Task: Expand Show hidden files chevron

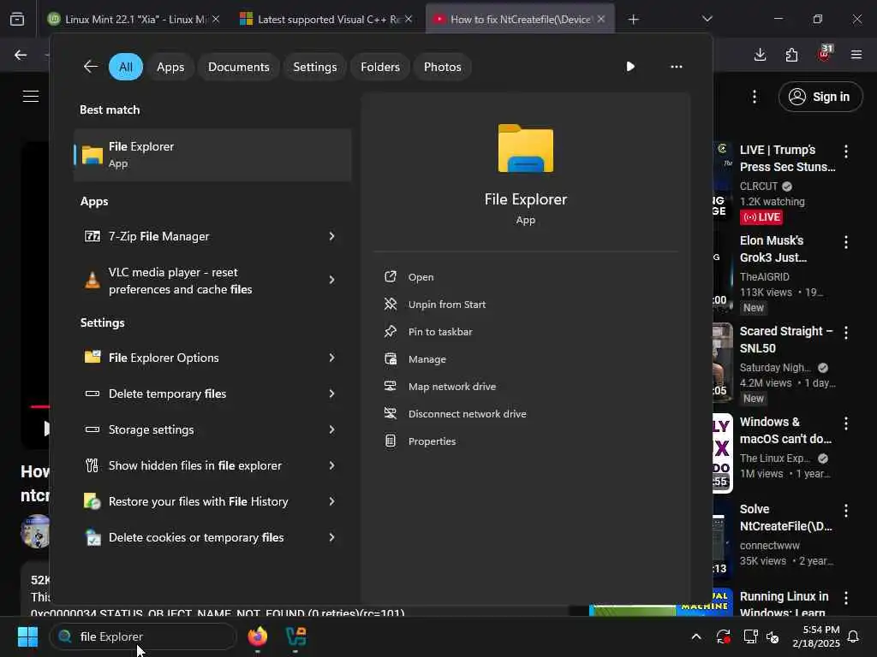Action: [331, 465]
